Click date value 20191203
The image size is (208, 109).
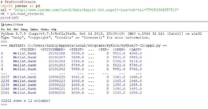click(x=57, y=65)
